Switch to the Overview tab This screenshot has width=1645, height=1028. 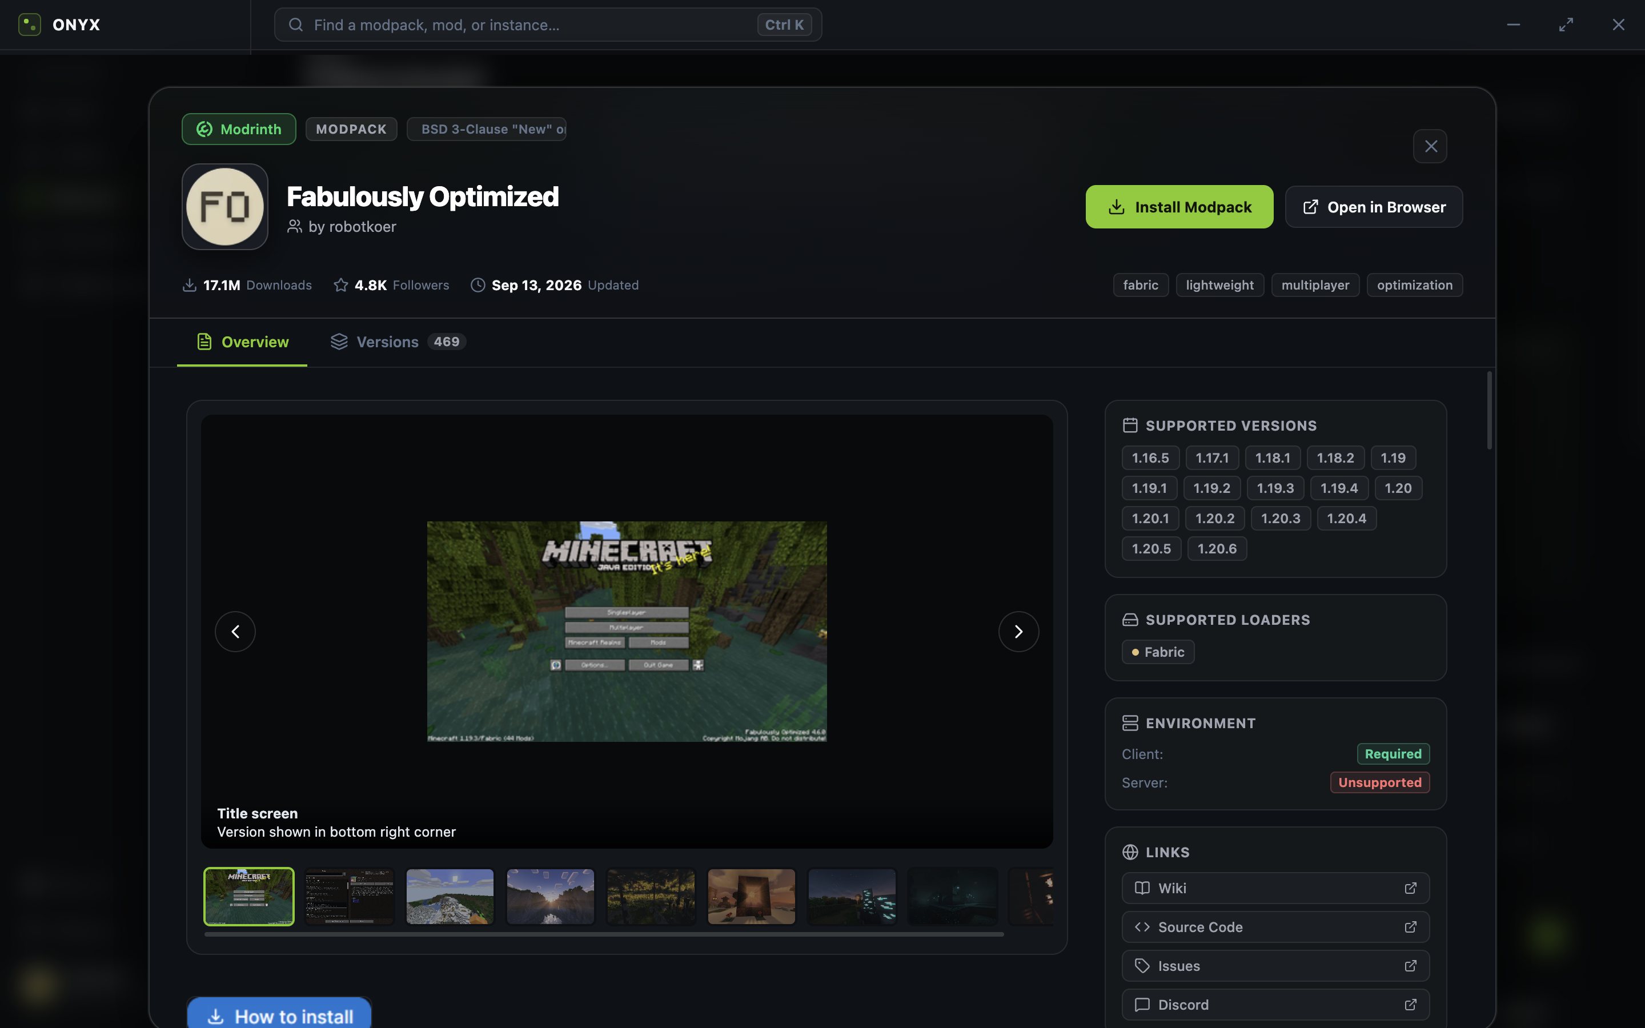[x=242, y=342]
